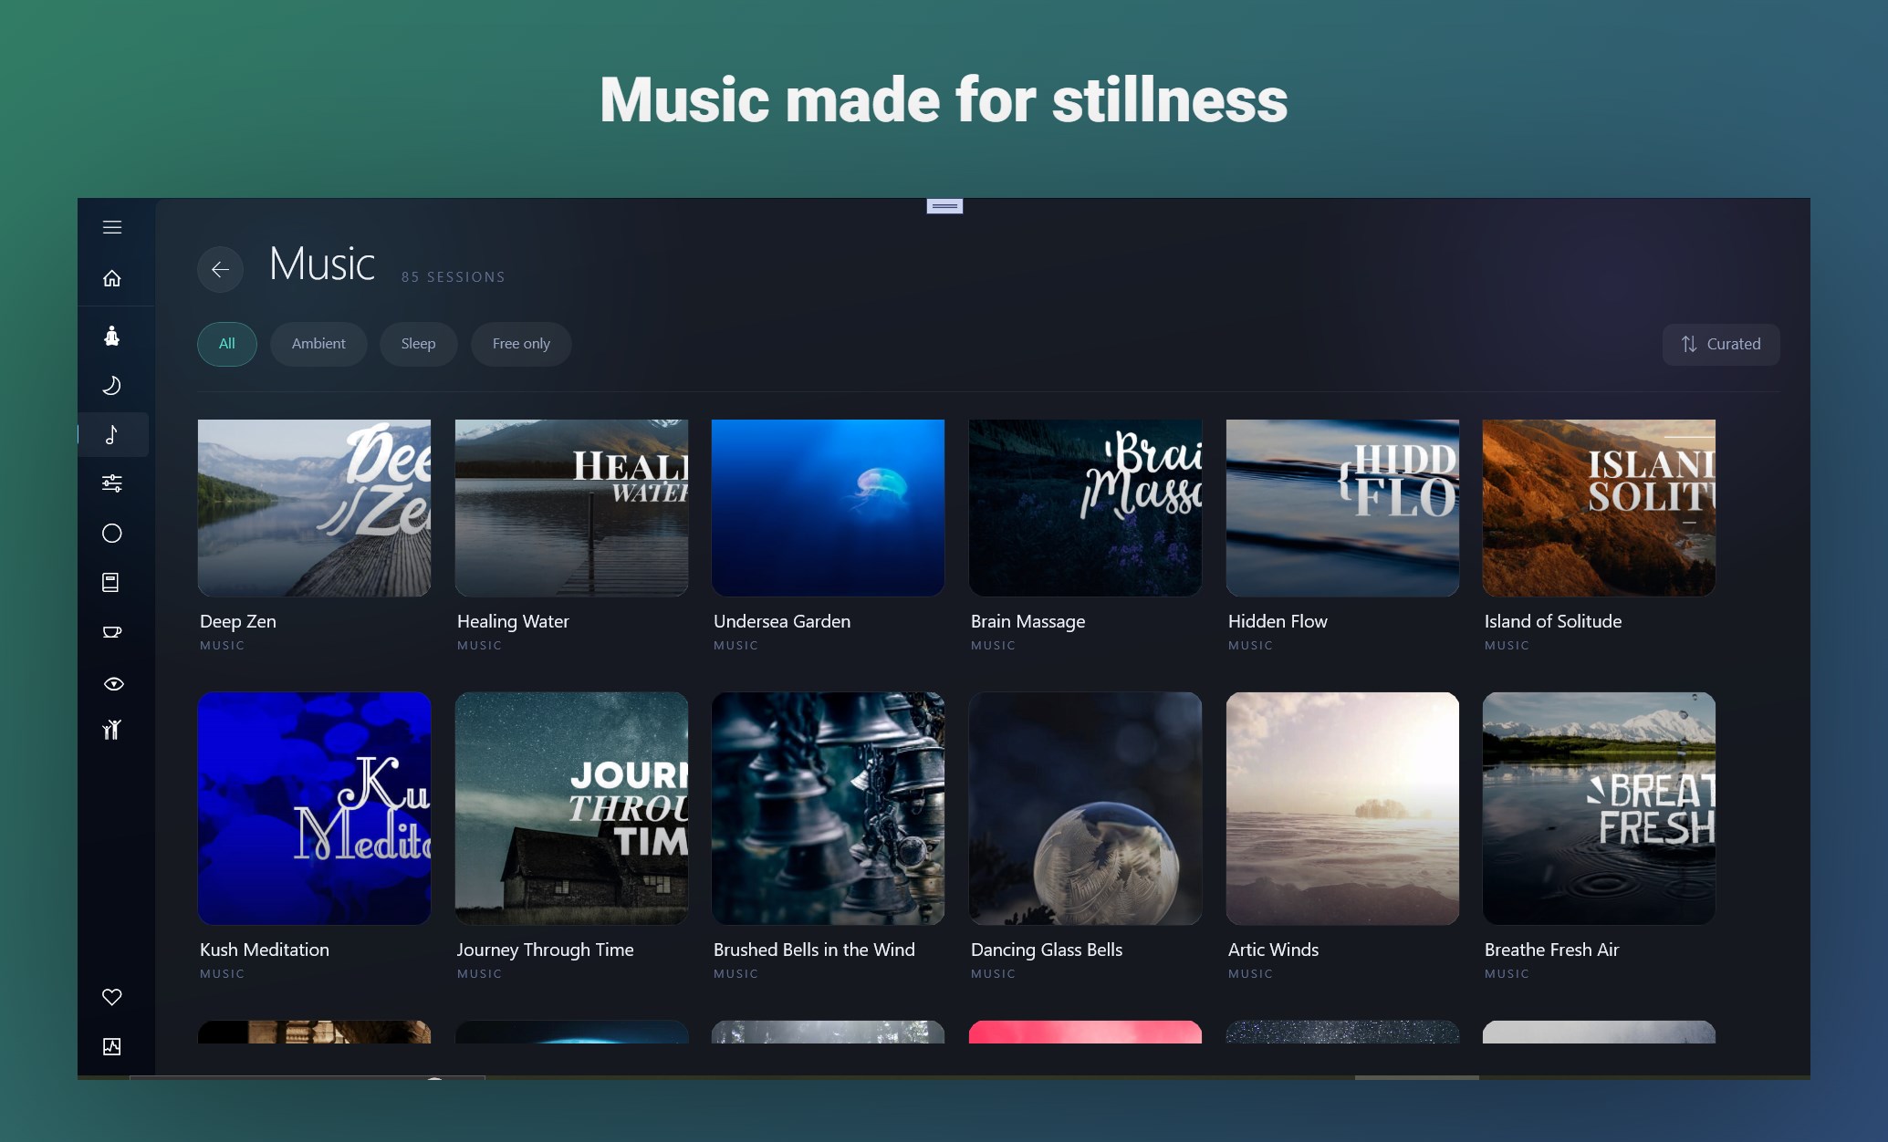Open the hamburger menu in the sidebar
The image size is (1888, 1142).
pos(112,227)
